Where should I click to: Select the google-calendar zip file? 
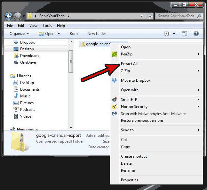[95, 44]
